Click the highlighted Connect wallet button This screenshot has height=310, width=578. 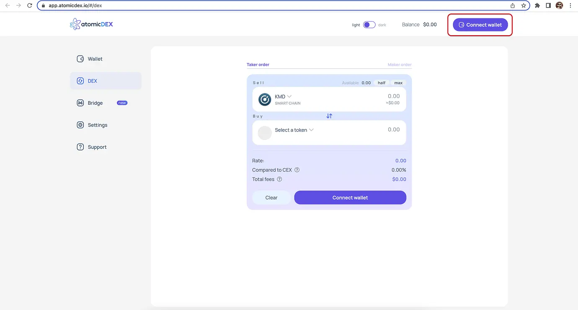(x=480, y=25)
